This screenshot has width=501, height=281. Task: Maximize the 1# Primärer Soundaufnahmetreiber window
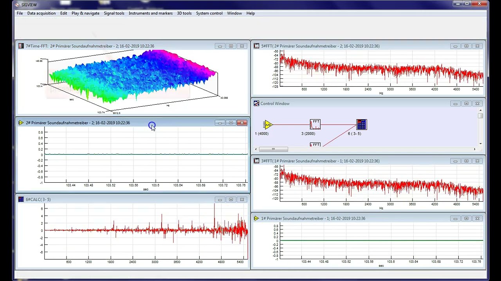pos(466,219)
